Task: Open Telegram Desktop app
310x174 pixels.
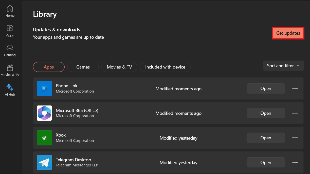Action: pyautogui.click(x=266, y=163)
